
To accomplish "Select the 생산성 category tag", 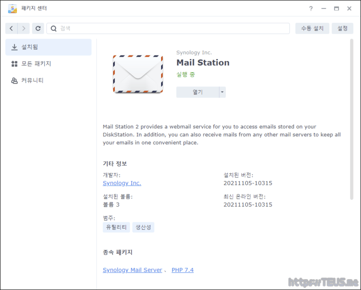I will (x=143, y=227).
